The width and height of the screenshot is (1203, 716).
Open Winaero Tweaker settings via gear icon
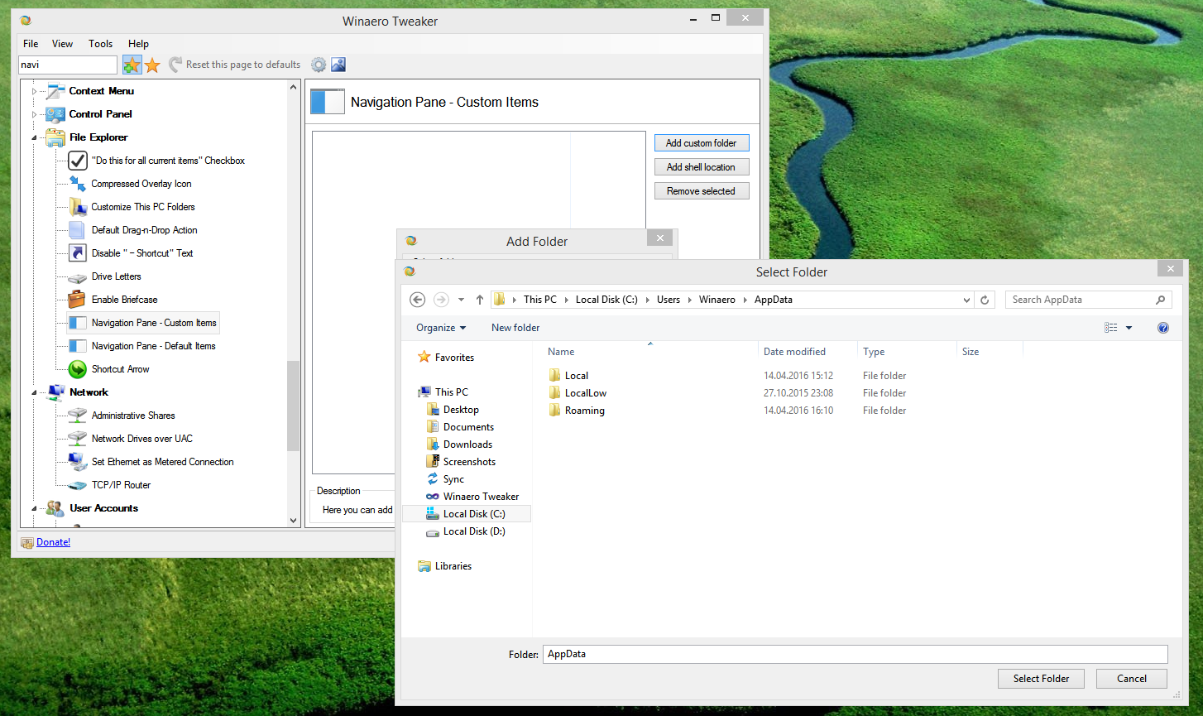click(318, 64)
